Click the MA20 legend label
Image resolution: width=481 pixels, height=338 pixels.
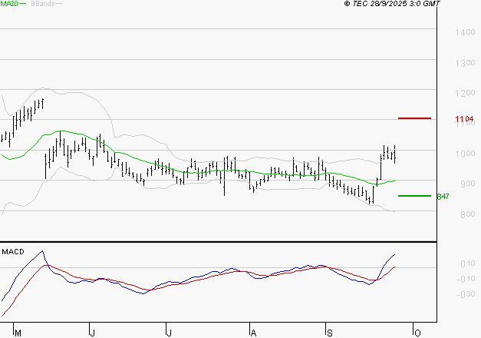coord(8,4)
